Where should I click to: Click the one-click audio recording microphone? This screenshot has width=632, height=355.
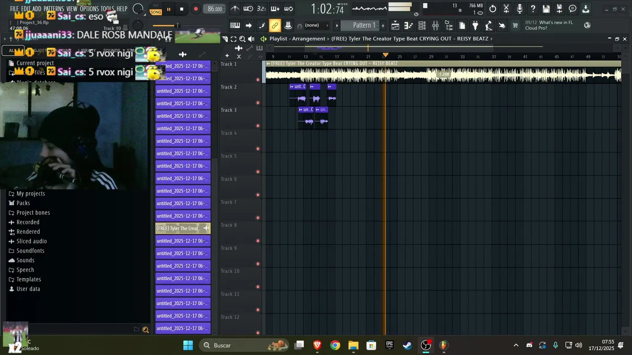point(519,9)
